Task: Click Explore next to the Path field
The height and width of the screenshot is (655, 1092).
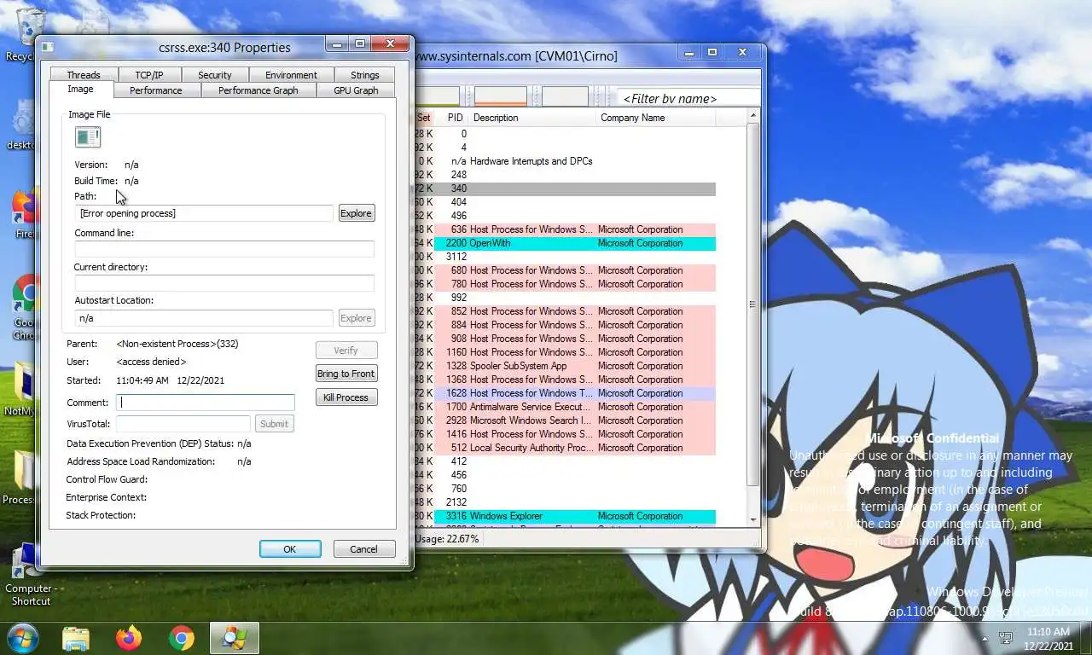Action: click(x=356, y=213)
